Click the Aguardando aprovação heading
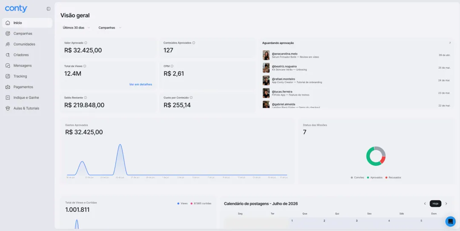This screenshot has height=231, width=460. [278, 43]
